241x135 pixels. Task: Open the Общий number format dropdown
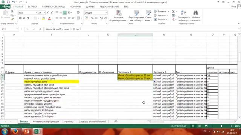tap(106, 13)
